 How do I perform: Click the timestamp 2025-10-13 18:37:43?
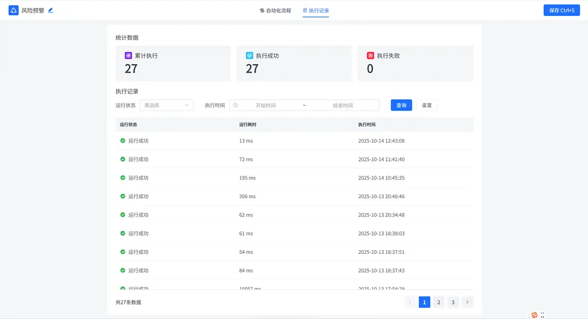click(381, 270)
